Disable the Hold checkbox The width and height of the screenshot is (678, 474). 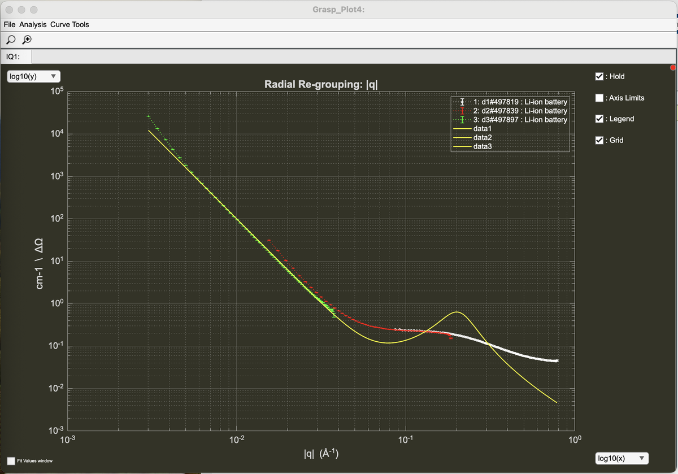pyautogui.click(x=599, y=76)
